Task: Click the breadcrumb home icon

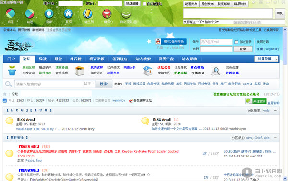Action: 5,94
